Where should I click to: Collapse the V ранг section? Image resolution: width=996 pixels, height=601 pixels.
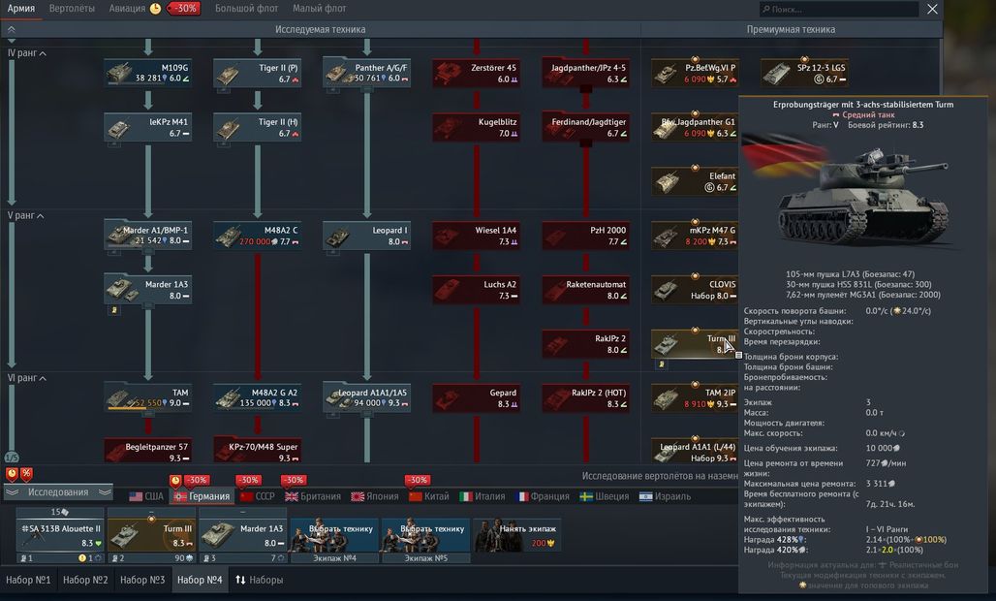tap(25, 216)
